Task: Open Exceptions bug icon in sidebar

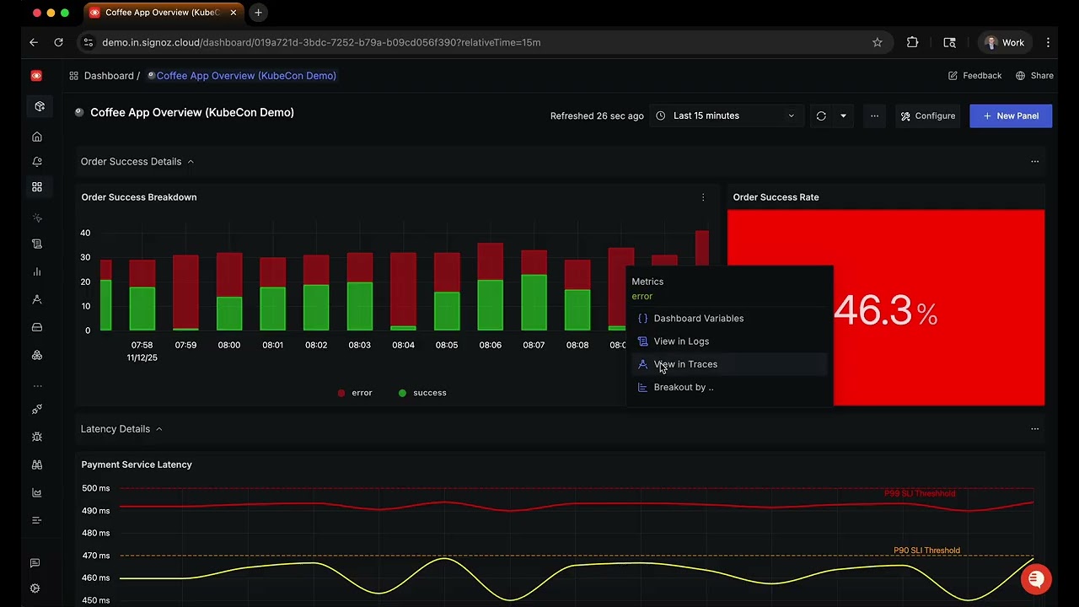Action: coord(36,437)
